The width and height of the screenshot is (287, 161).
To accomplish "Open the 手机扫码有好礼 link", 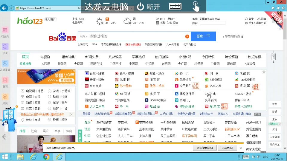I will [256, 23].
